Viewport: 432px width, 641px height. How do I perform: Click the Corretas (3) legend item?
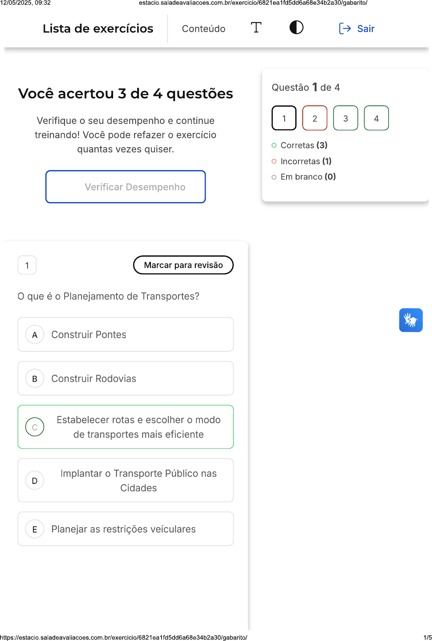[x=304, y=145]
